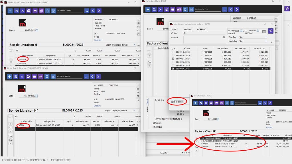Click search magnifier in Liste Bons de Livraisons dialog
This screenshot has width=292, height=164.
click(271, 31)
